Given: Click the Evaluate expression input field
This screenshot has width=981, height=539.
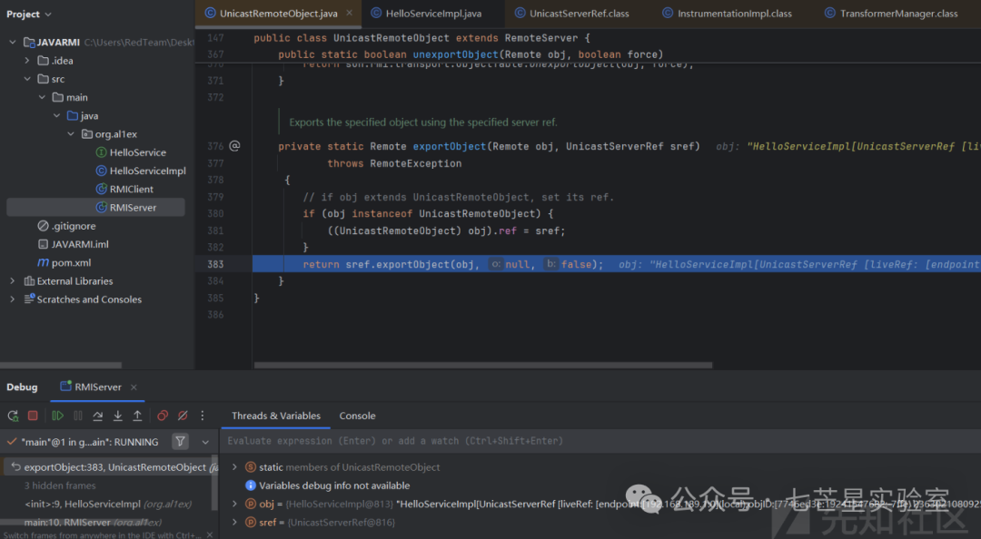Looking at the screenshot, I should point(600,442).
